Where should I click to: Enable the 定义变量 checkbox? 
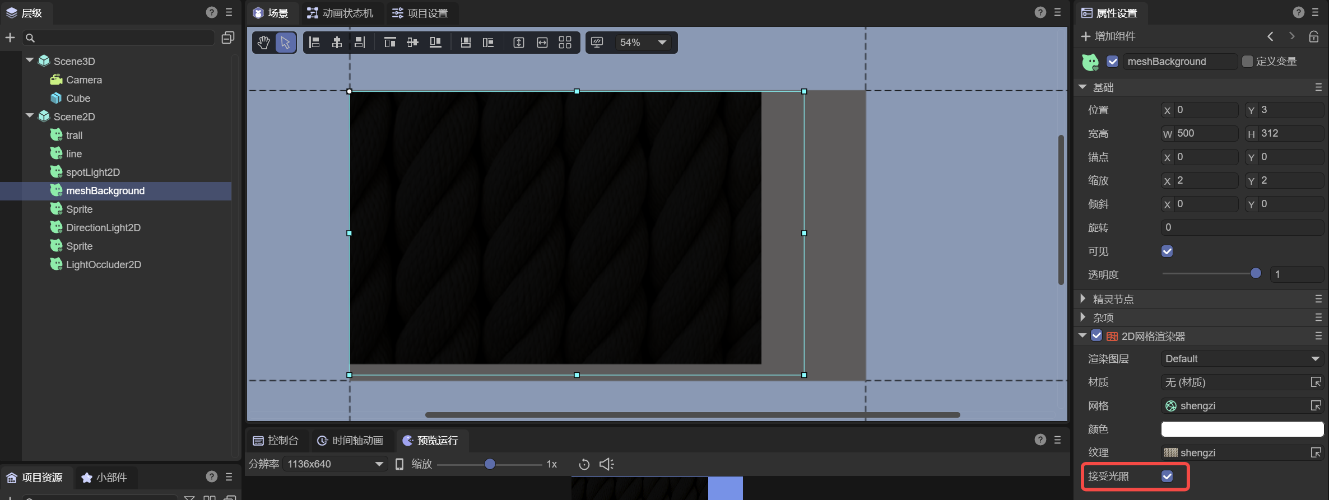(x=1248, y=62)
